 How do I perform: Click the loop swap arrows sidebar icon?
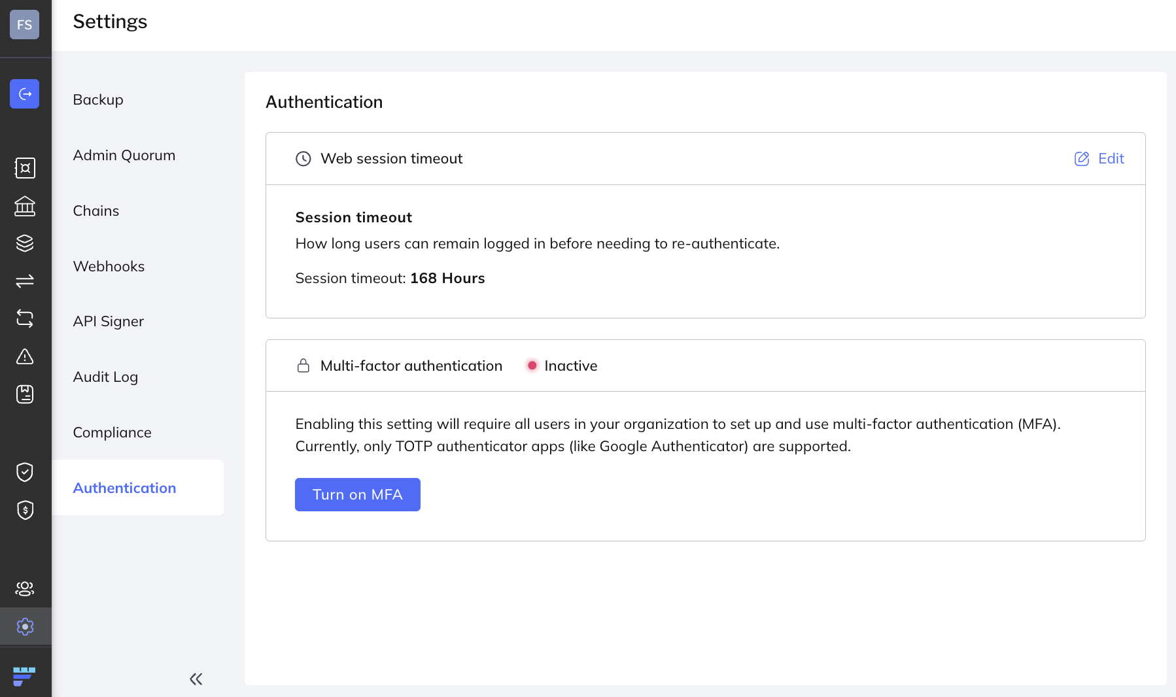tap(25, 318)
